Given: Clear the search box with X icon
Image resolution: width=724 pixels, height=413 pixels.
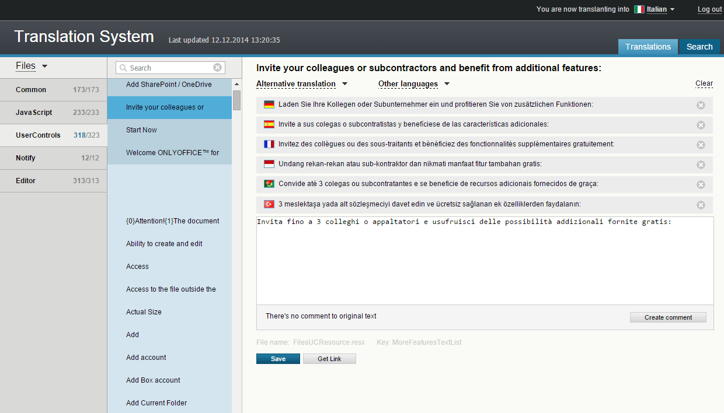Looking at the screenshot, I should [217, 68].
